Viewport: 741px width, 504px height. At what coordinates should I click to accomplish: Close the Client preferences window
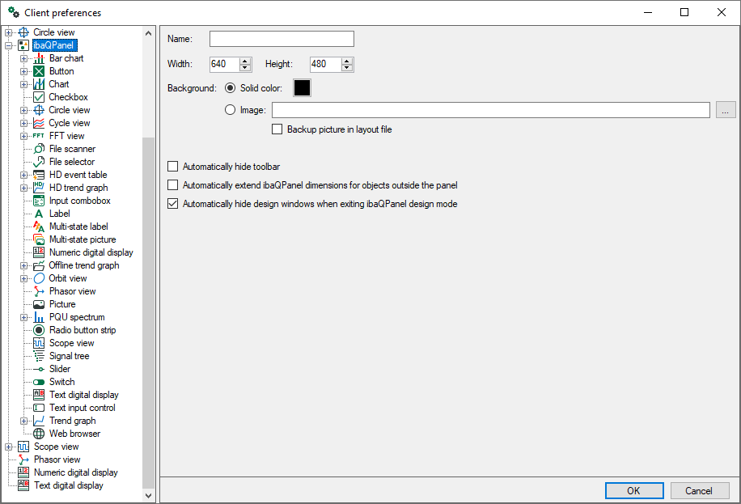click(x=721, y=12)
